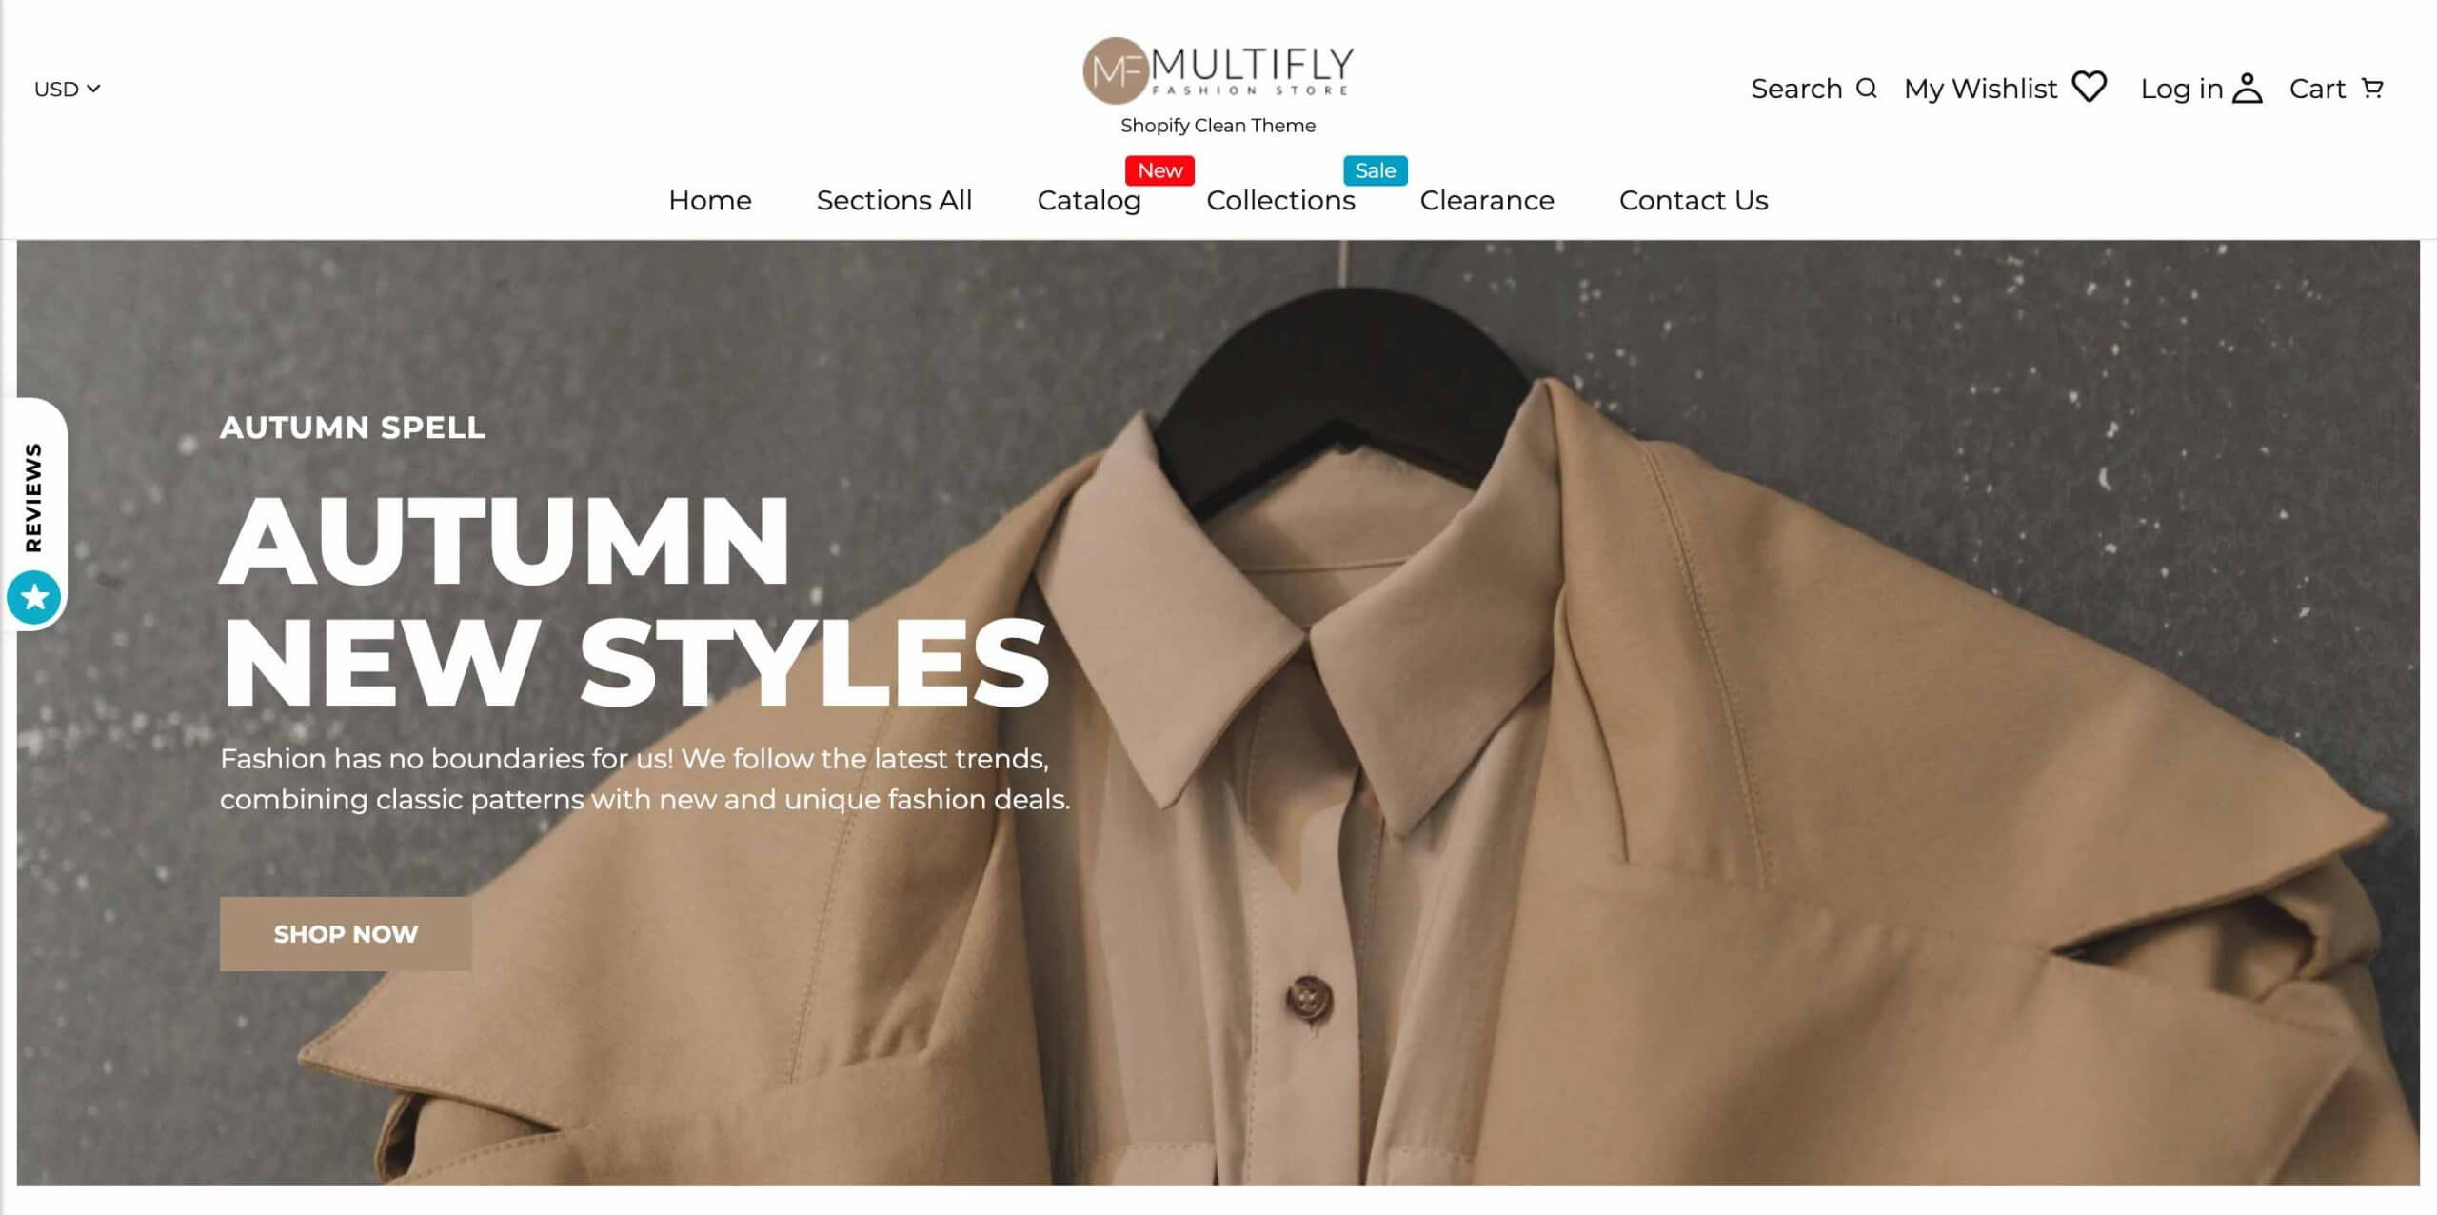Screen dimensions: 2437x1215
Task: Click the blue Sale badge
Action: [1375, 170]
